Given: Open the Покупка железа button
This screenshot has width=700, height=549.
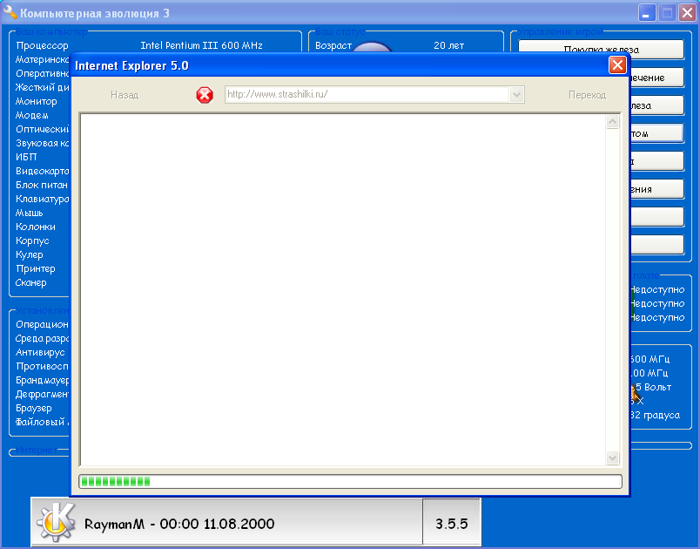Looking at the screenshot, I should pos(601,50).
